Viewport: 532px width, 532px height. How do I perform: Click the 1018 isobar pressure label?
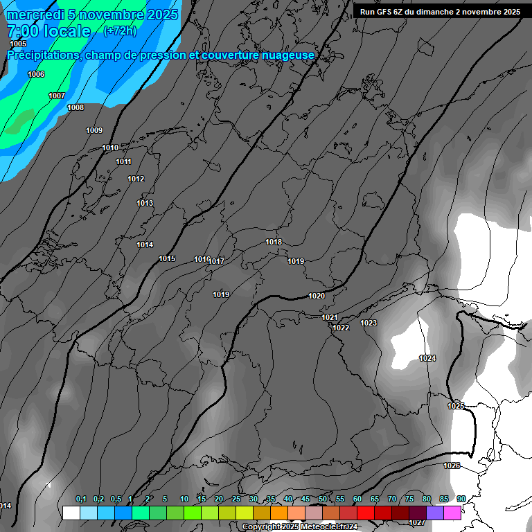pyautogui.click(x=274, y=242)
